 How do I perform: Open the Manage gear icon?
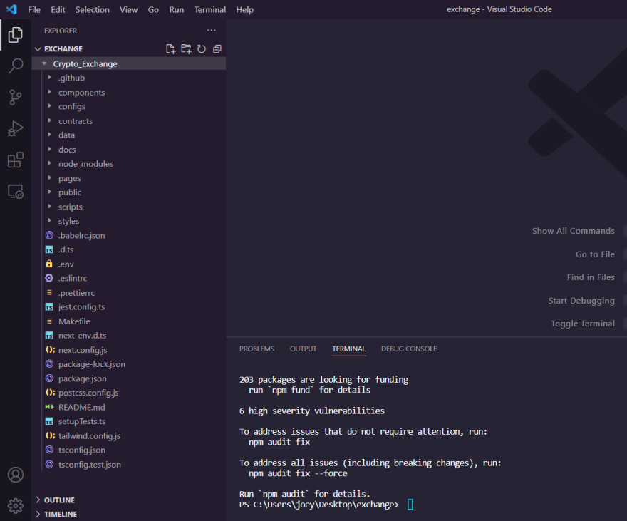pos(15,506)
